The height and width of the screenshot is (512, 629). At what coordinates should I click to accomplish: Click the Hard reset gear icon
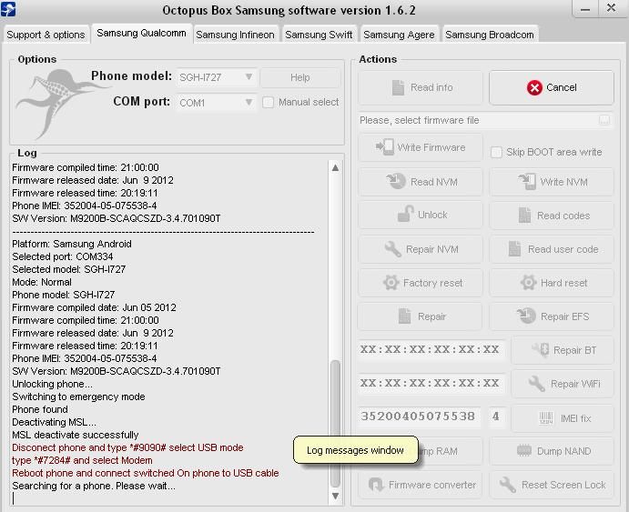tap(528, 283)
